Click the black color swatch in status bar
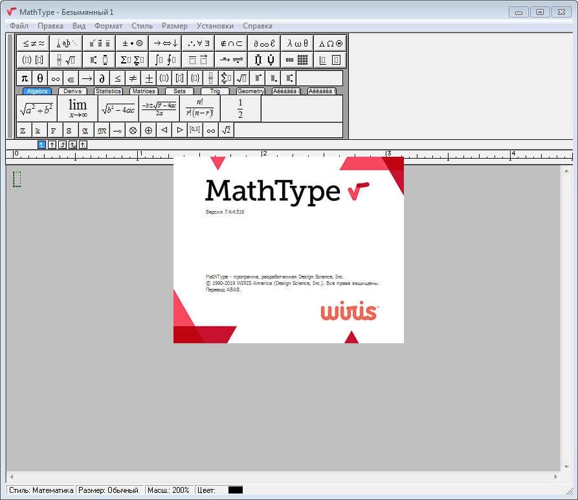 point(236,490)
